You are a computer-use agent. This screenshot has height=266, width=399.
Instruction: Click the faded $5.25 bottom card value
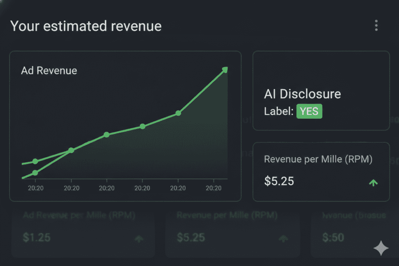(x=191, y=237)
